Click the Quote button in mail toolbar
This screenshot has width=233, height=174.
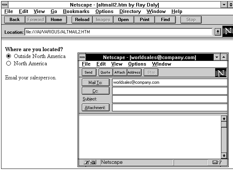(x=105, y=72)
